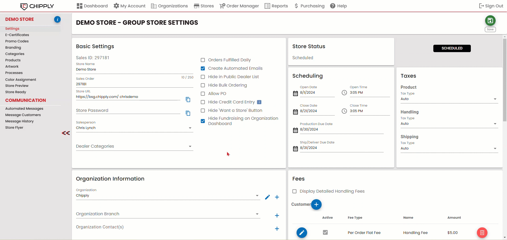Delete the Handling Fee with trash icon
Image resolution: width=507 pixels, height=240 pixels.
[x=482, y=233]
